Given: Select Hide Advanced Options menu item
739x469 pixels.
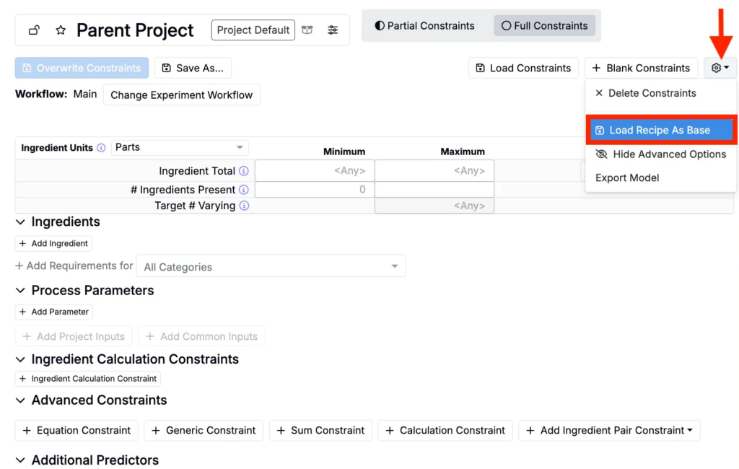Looking at the screenshot, I should 660,154.
